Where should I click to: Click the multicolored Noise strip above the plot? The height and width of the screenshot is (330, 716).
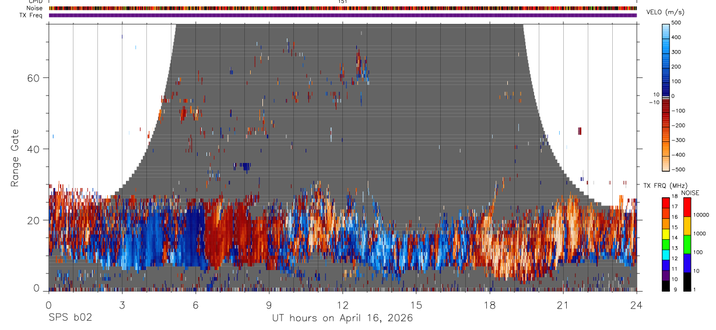click(343, 8)
